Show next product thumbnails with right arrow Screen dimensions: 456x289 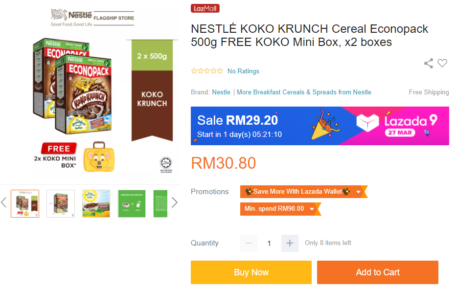tap(174, 202)
